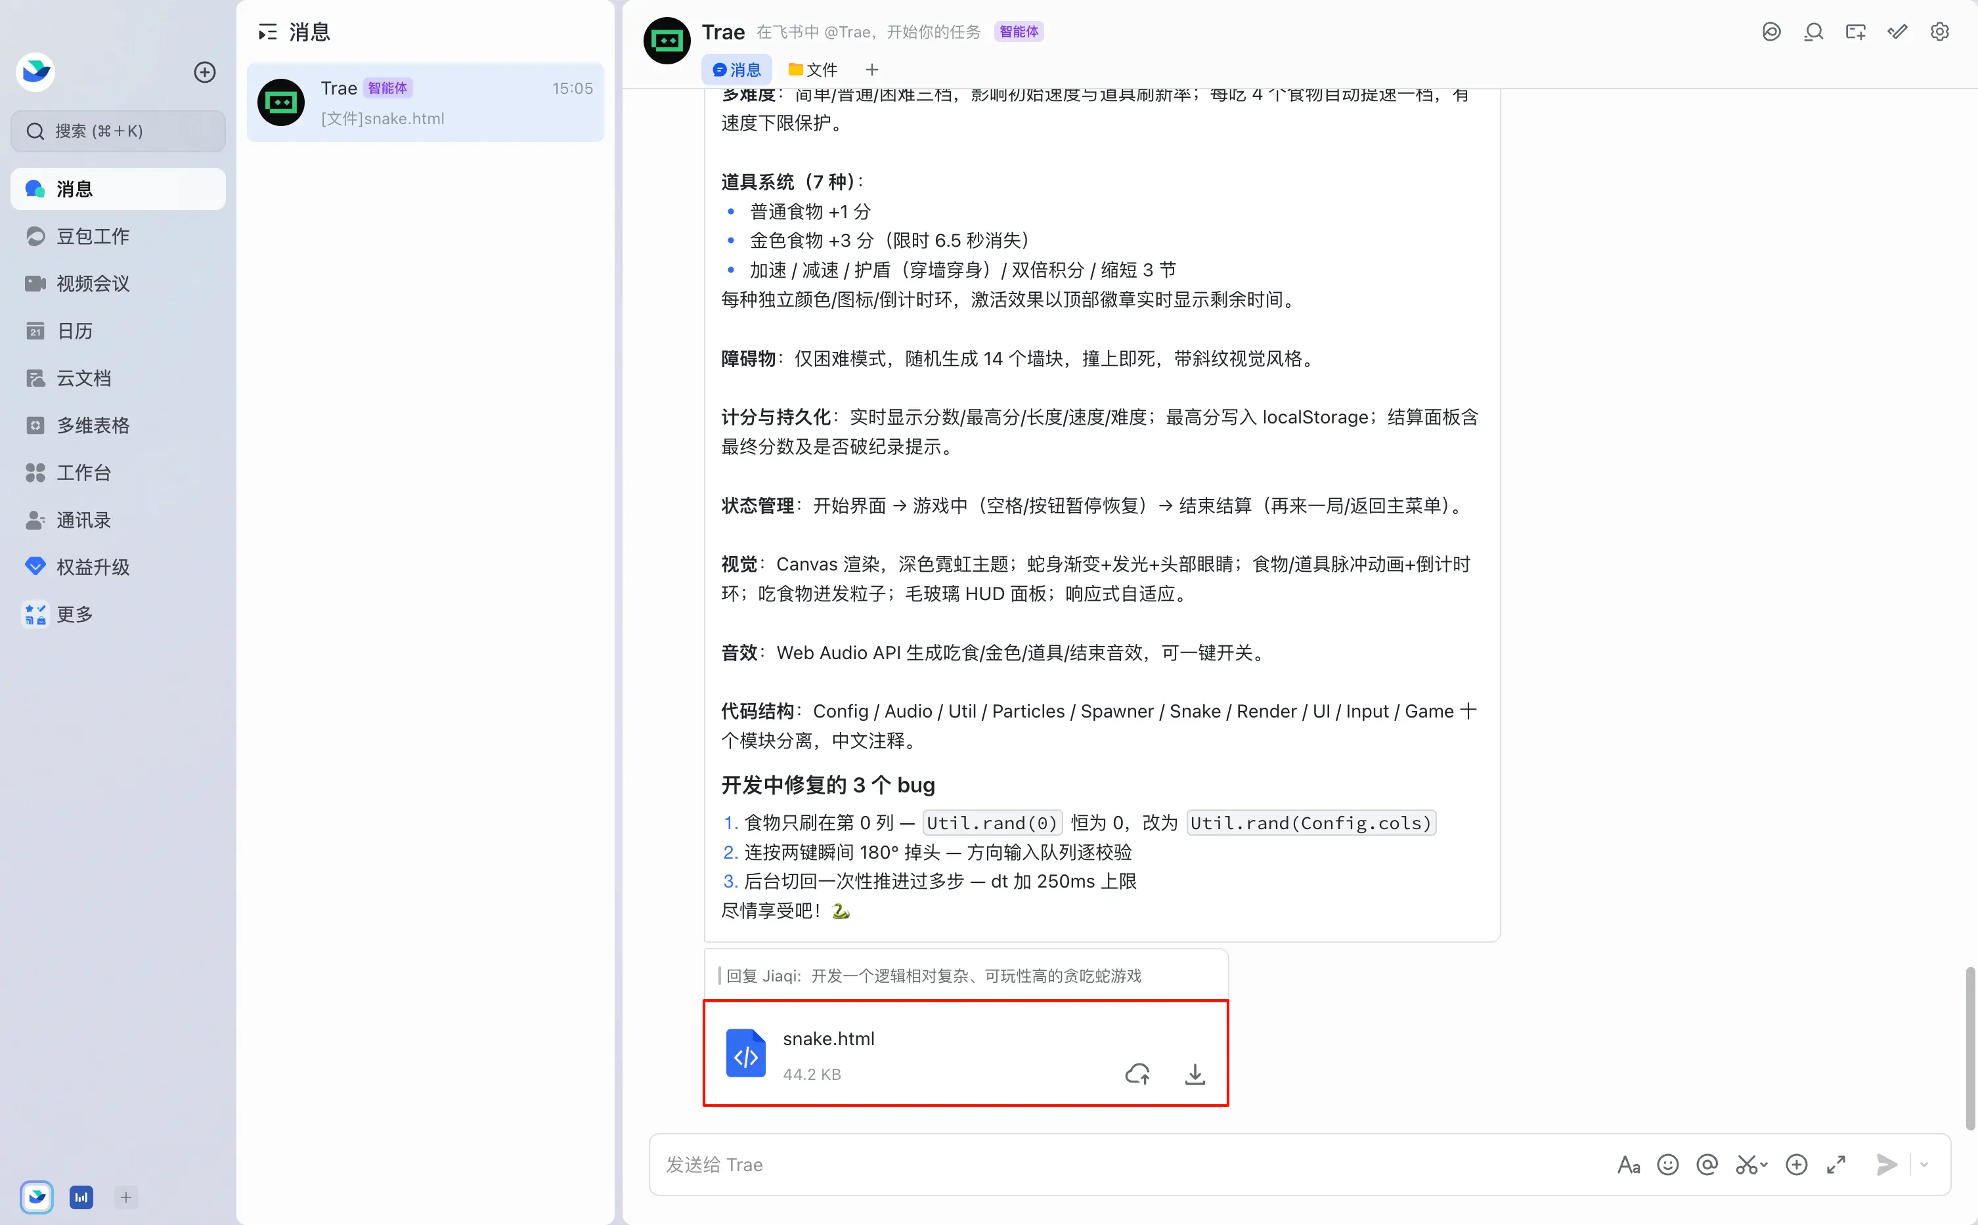The height and width of the screenshot is (1225, 1978).
Task: Click the plus attachment icon in input bar
Action: (1797, 1165)
